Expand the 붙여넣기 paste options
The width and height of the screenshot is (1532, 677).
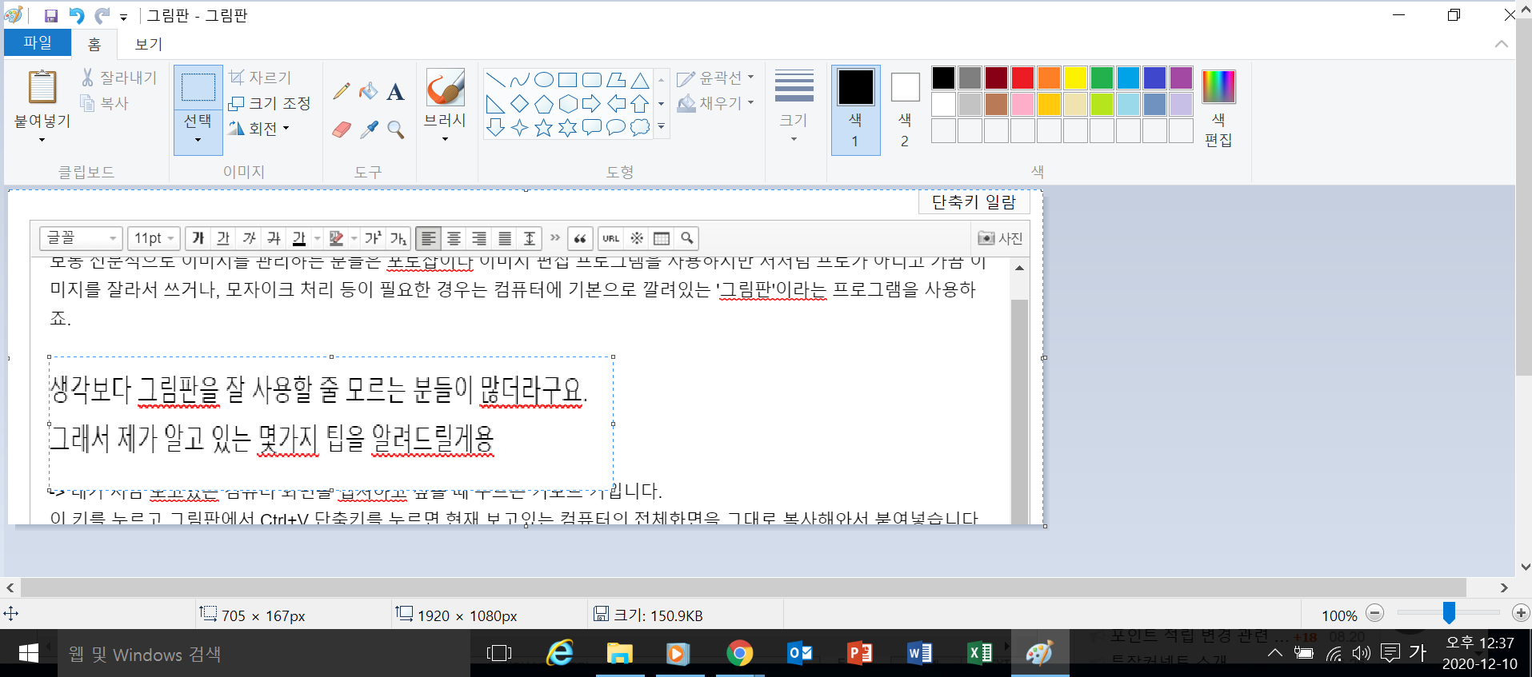(42, 139)
